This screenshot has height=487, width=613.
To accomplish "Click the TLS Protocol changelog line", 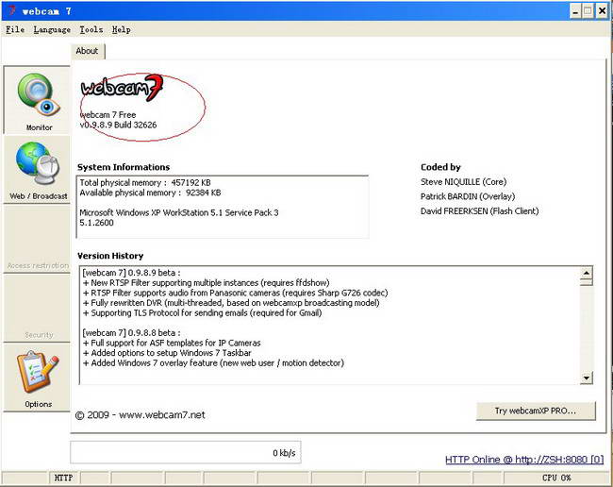I will pyautogui.click(x=202, y=313).
